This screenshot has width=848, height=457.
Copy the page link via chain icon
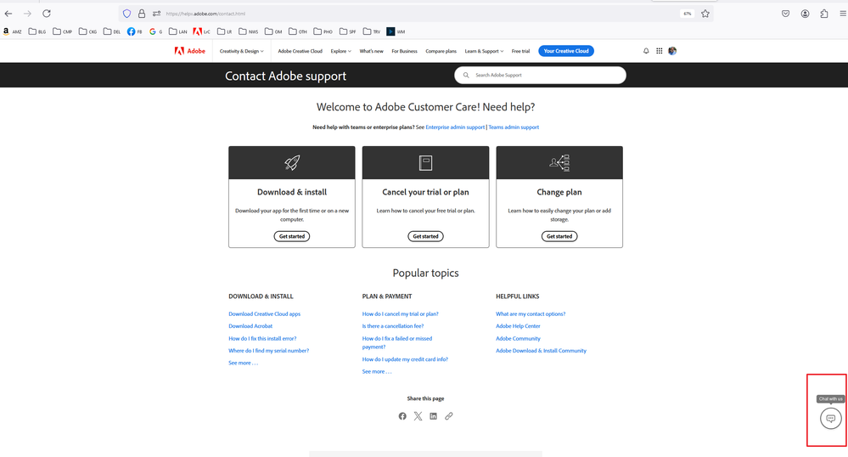(449, 416)
